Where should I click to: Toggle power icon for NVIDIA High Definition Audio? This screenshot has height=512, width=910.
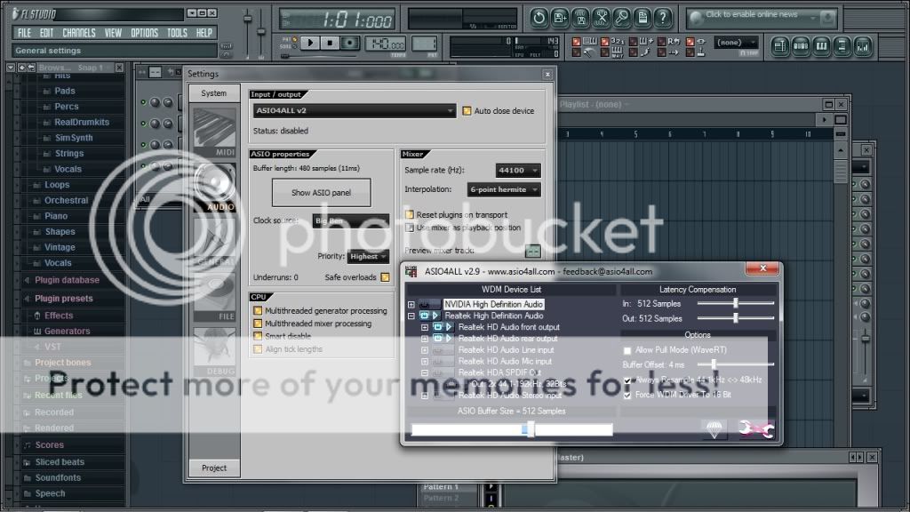click(424, 304)
